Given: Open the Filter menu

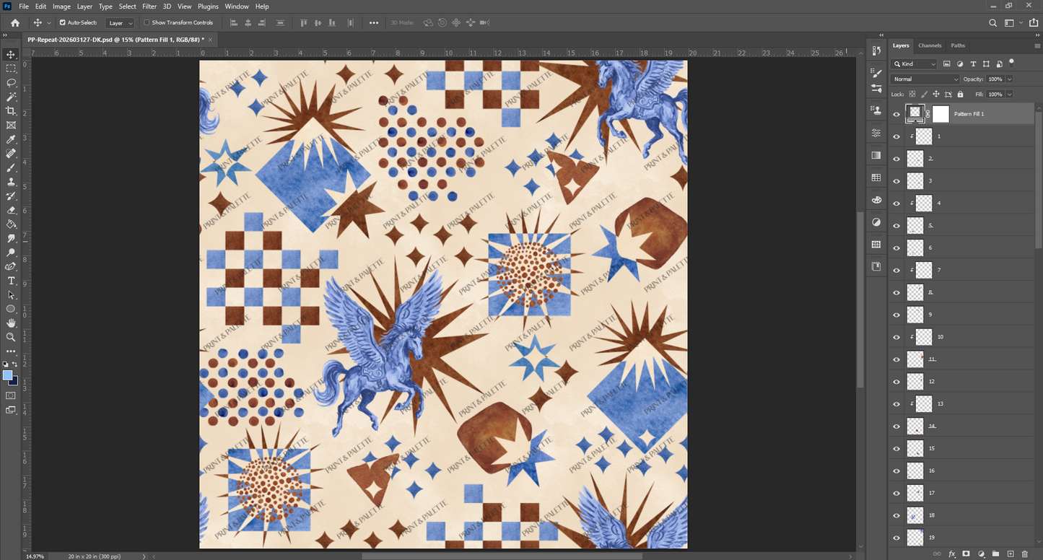Looking at the screenshot, I should tap(149, 6).
